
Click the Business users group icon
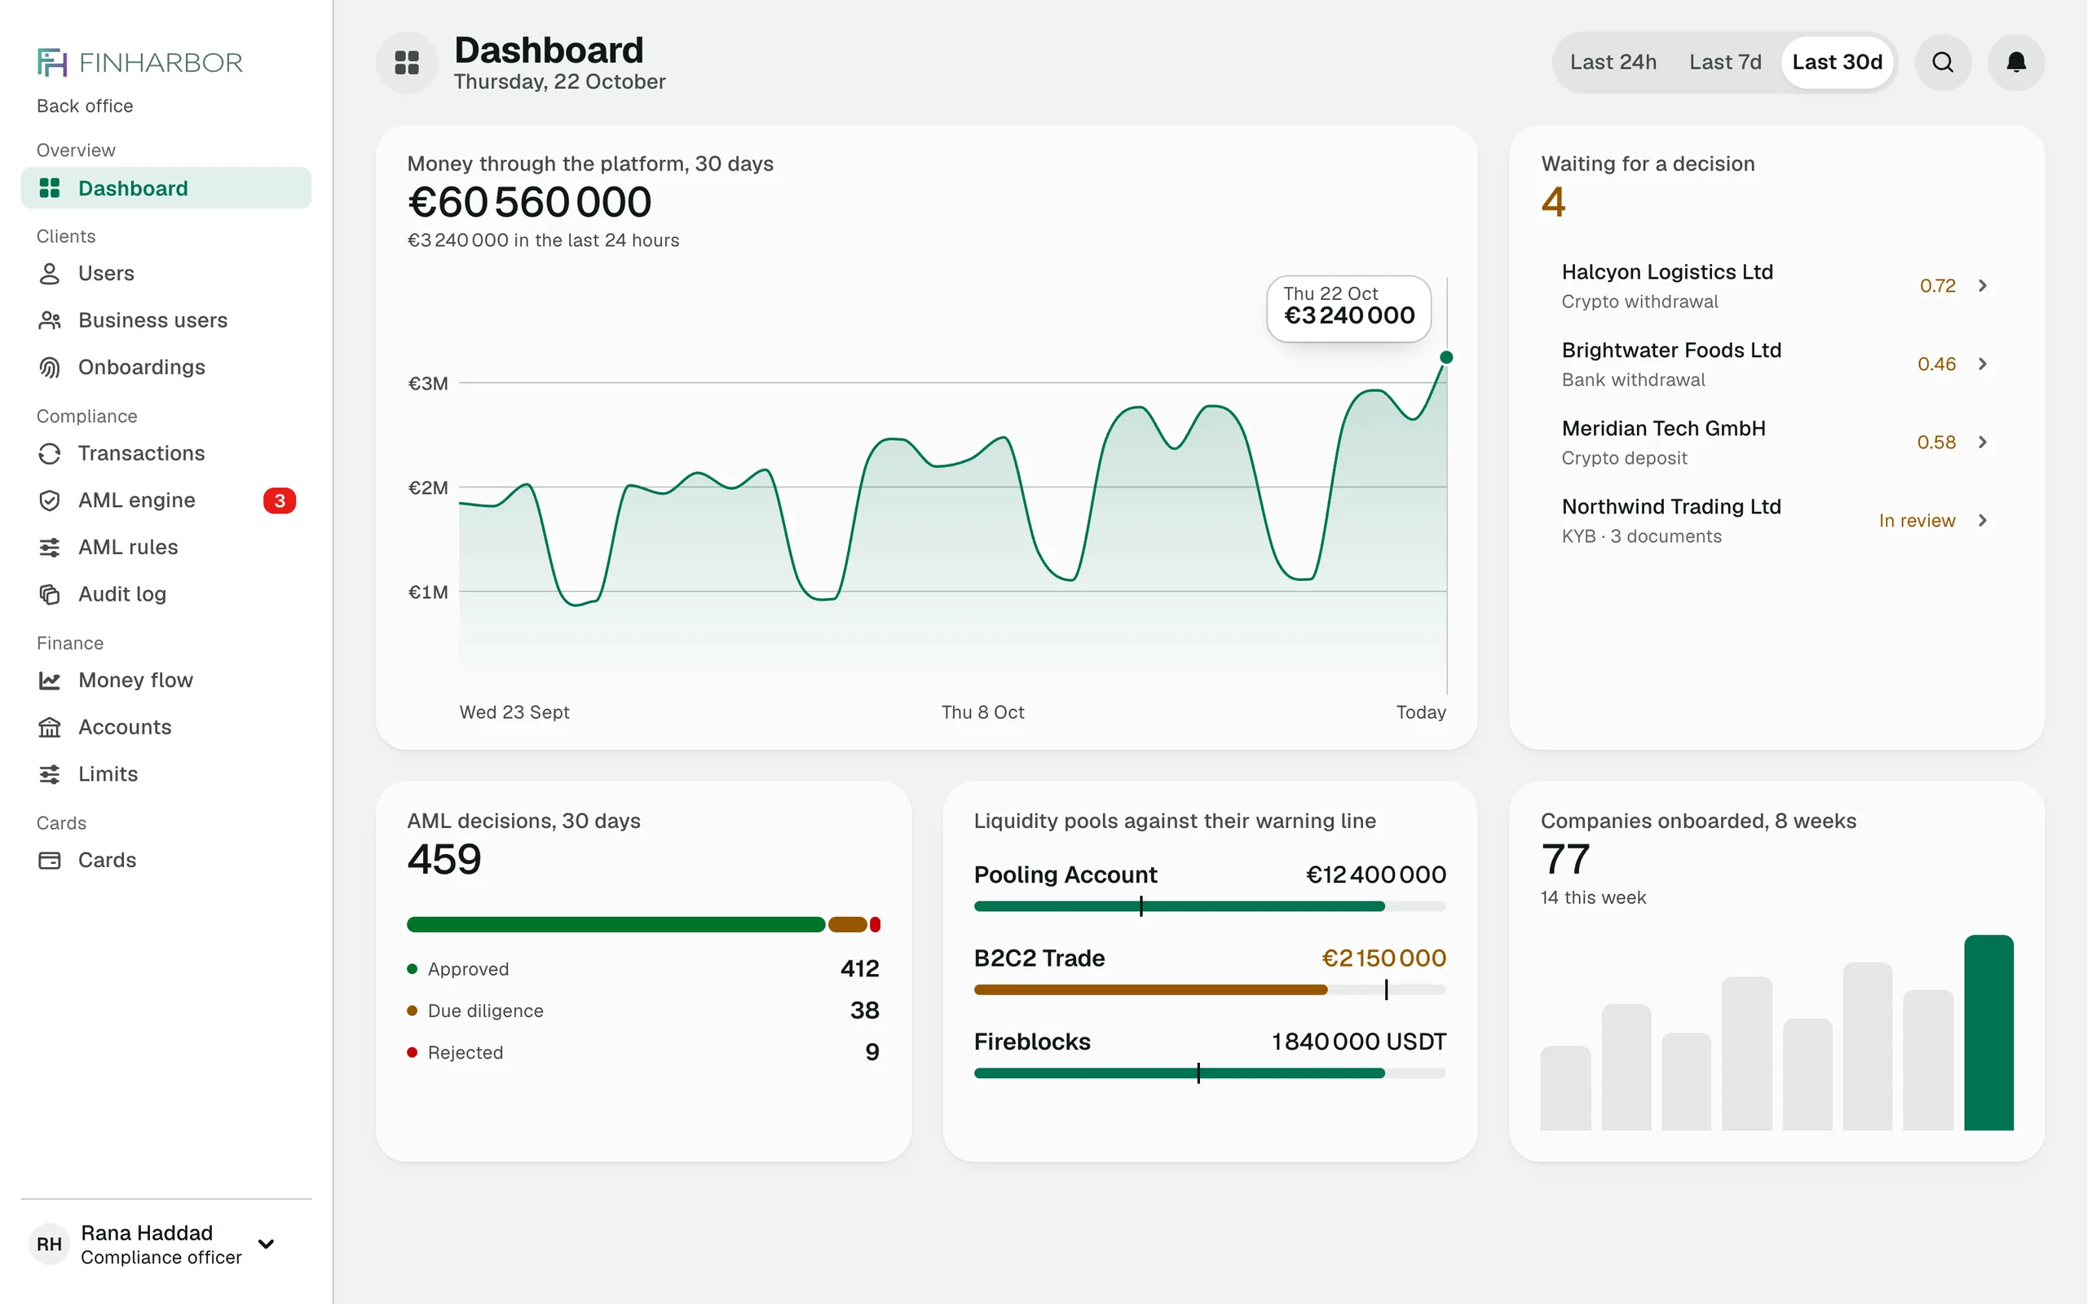point(50,320)
